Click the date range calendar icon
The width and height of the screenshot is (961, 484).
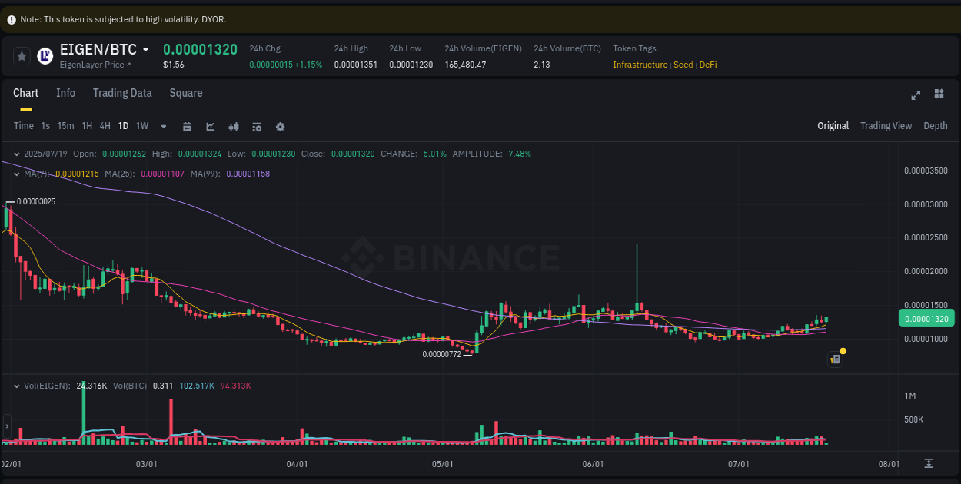point(187,126)
